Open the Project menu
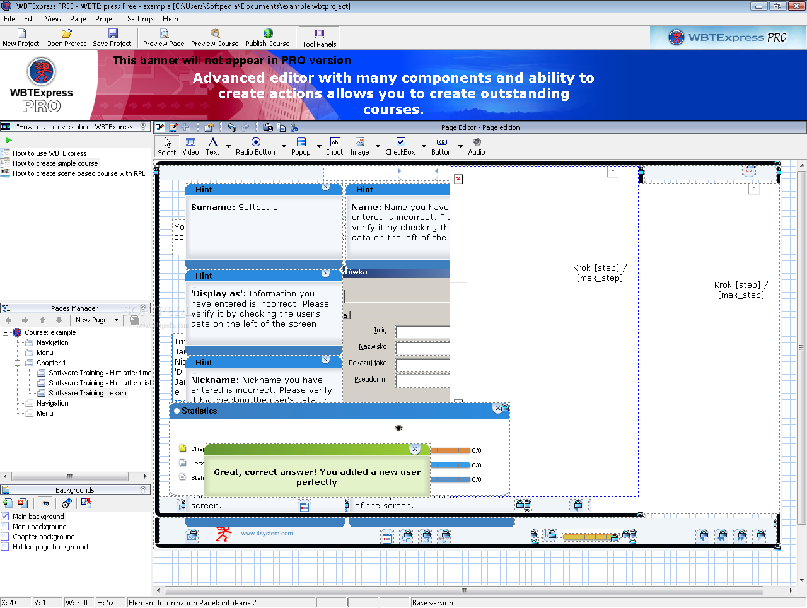The width and height of the screenshot is (807, 608). [x=107, y=19]
